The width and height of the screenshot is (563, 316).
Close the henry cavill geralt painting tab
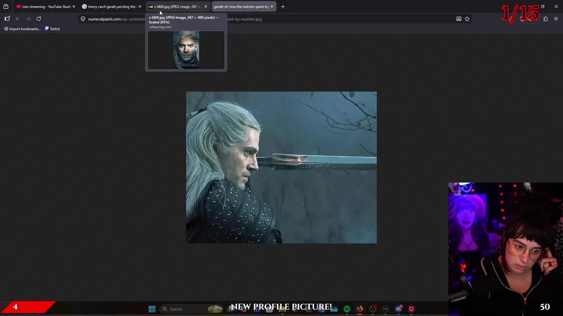(139, 7)
